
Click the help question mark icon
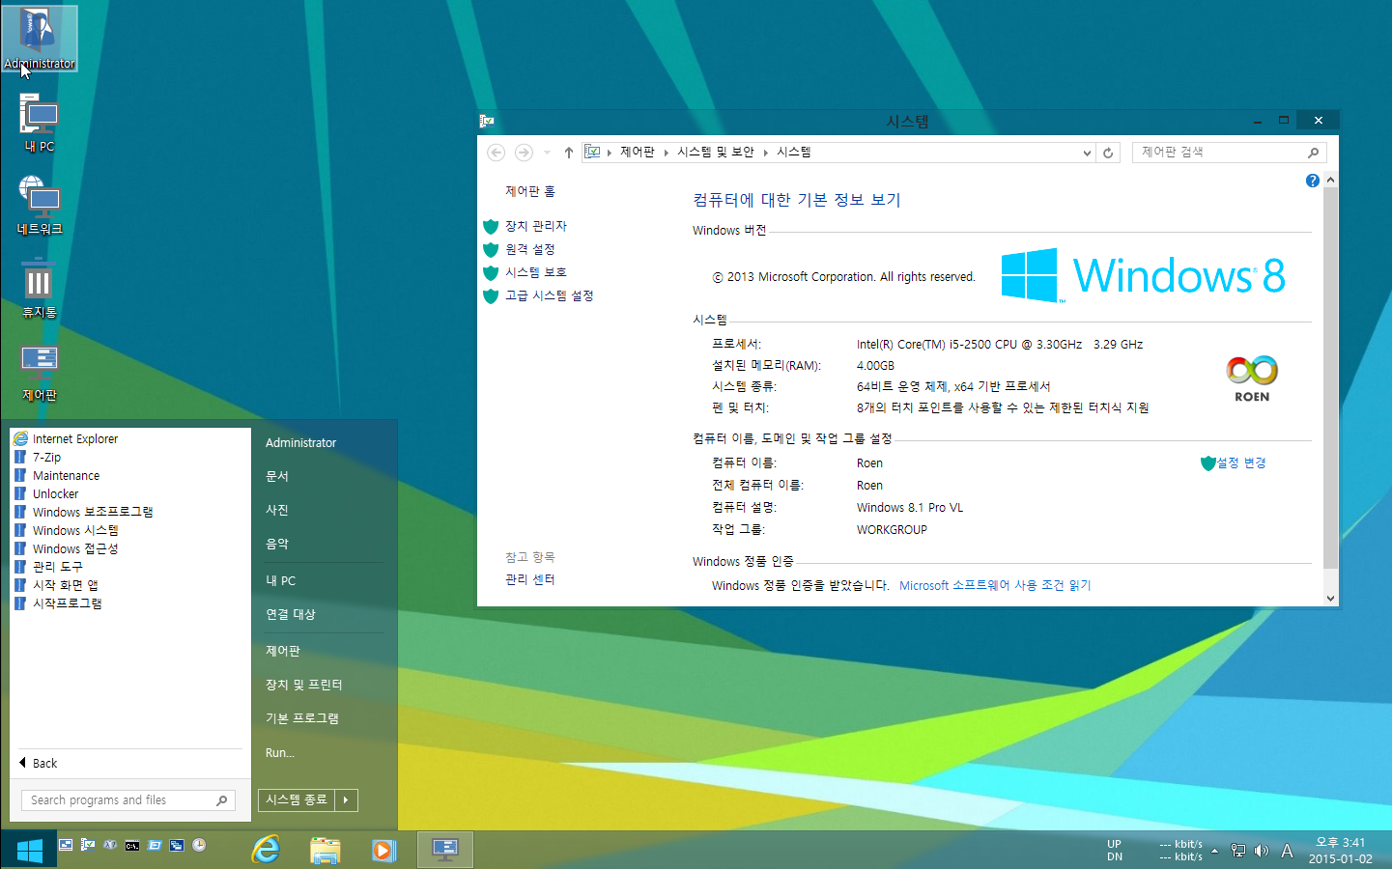tap(1312, 181)
